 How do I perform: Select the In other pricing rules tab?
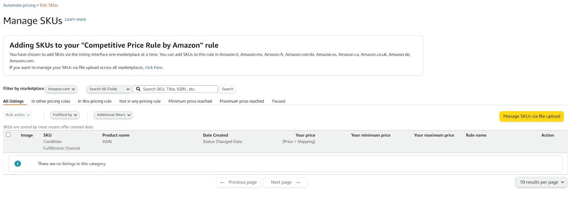pyautogui.click(x=51, y=101)
